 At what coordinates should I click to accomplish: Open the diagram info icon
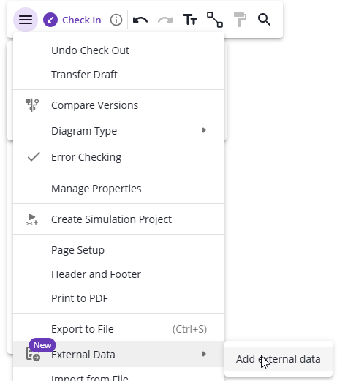116,20
